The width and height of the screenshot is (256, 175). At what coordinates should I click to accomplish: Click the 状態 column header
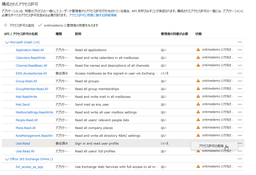[198, 34]
